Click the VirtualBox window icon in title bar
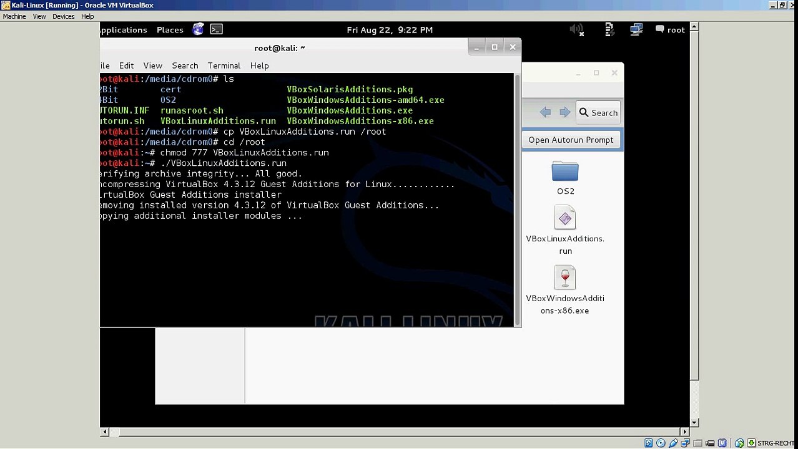Viewport: 798px width, 449px height. click(6, 5)
